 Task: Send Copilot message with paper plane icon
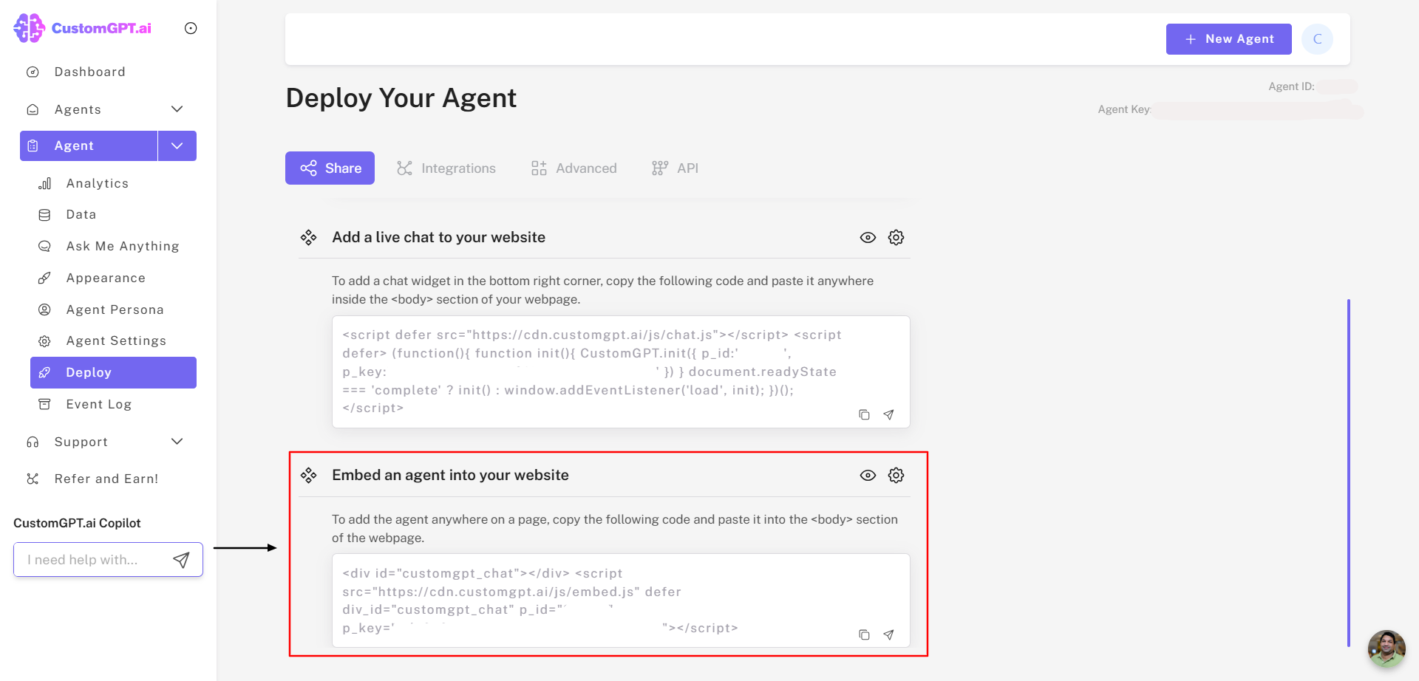pyautogui.click(x=181, y=560)
